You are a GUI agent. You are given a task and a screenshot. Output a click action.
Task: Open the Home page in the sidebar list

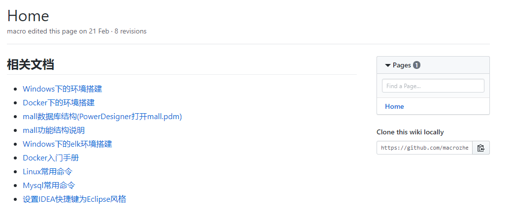click(394, 106)
